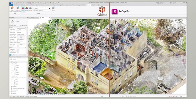
Task: Toggle the Annotation Crop checkbox
Action: coord(18,52)
